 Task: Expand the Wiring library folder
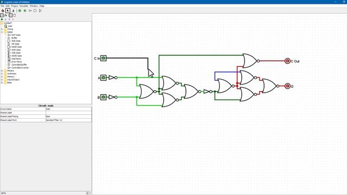[2, 29]
